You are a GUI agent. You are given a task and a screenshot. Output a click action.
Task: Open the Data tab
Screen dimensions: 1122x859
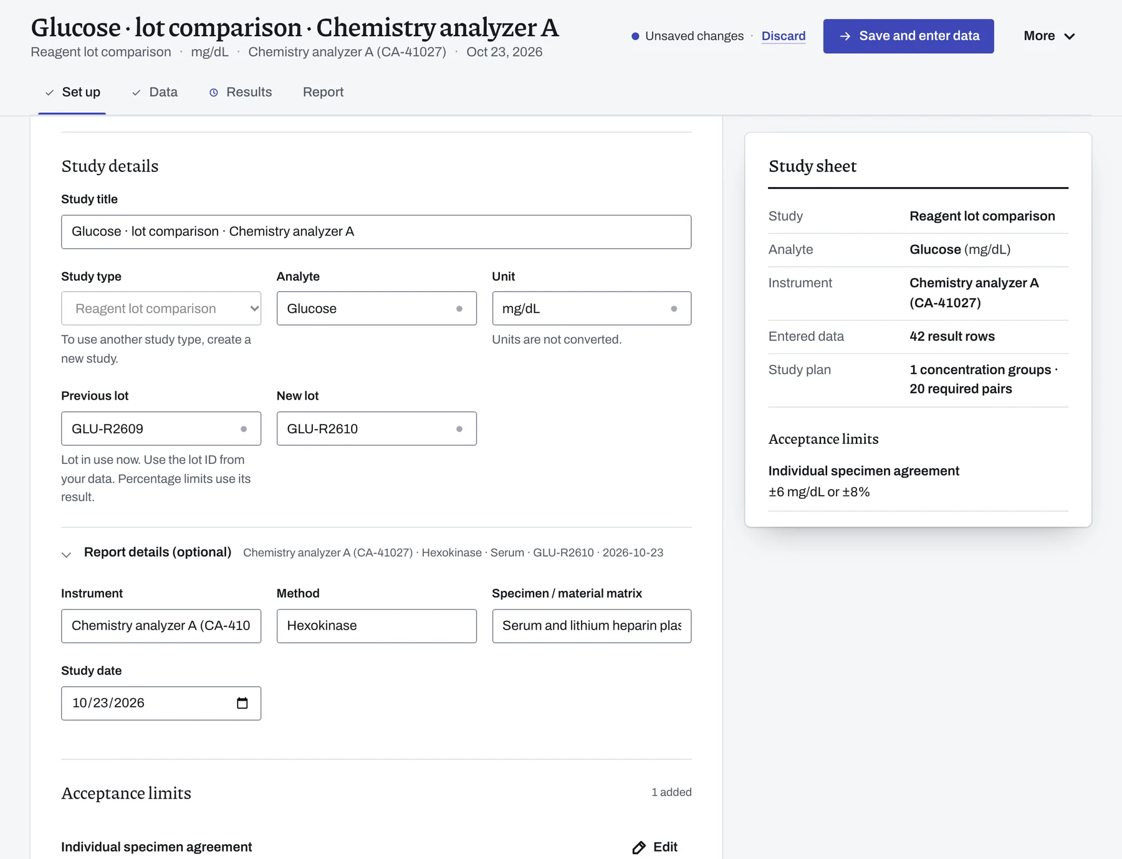click(x=155, y=92)
